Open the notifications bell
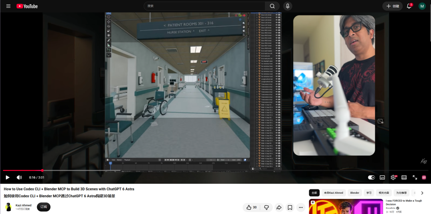 409,6
